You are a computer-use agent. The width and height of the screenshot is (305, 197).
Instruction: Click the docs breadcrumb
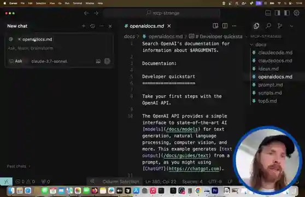(x=130, y=37)
